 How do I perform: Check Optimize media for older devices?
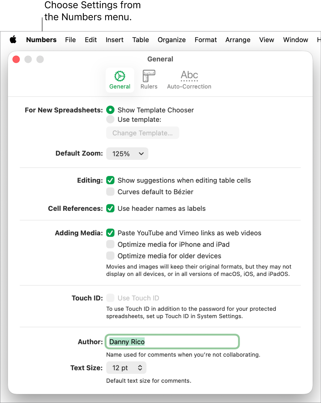(x=110, y=256)
